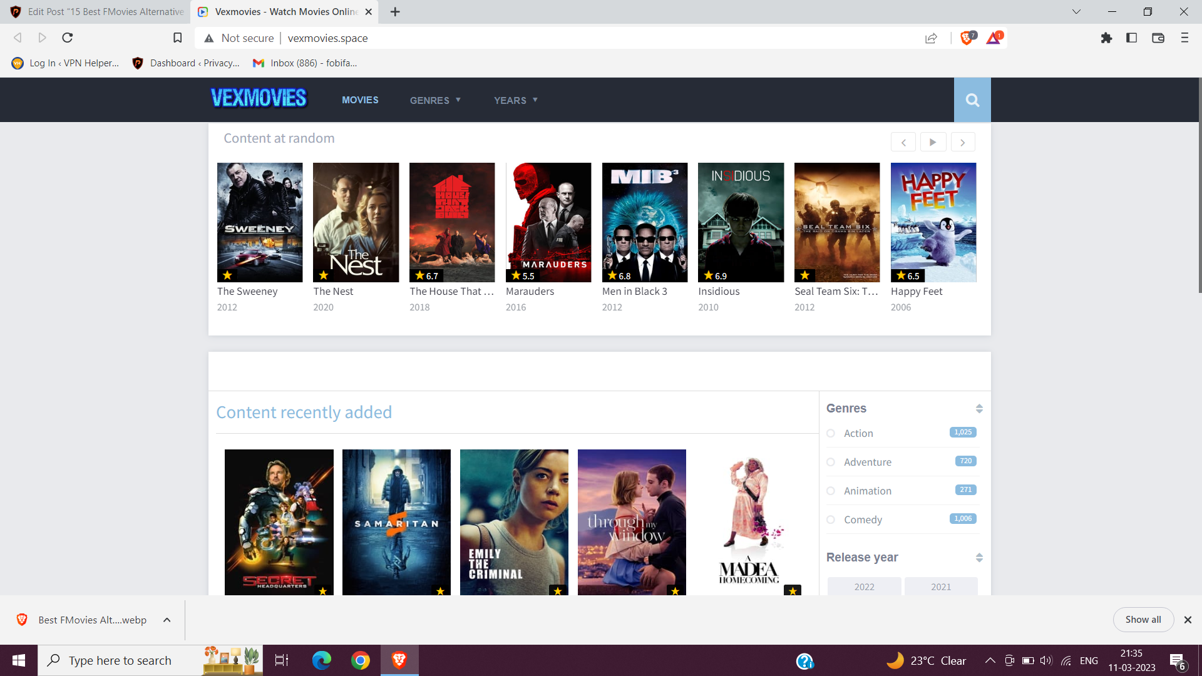The width and height of the screenshot is (1202, 676).
Task: Open the Brave Shields lion icon
Action: 968,38
